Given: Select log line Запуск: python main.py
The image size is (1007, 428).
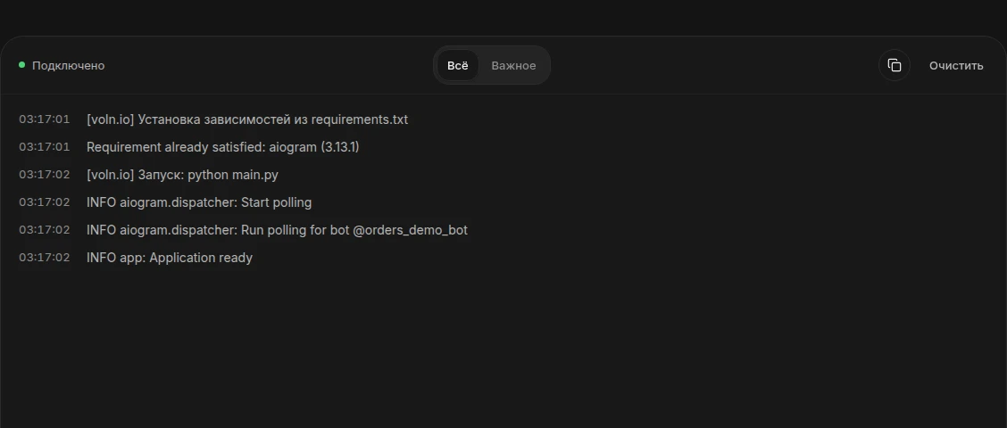Looking at the screenshot, I should pyautogui.click(x=182, y=175).
